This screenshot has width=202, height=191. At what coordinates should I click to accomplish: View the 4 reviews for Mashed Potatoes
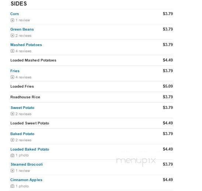[24, 51]
